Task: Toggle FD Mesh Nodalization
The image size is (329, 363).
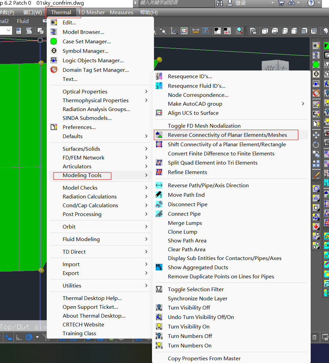Action: point(204,126)
